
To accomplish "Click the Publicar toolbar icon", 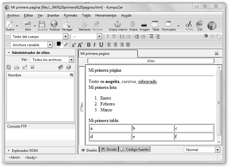I will (x=54, y=25).
